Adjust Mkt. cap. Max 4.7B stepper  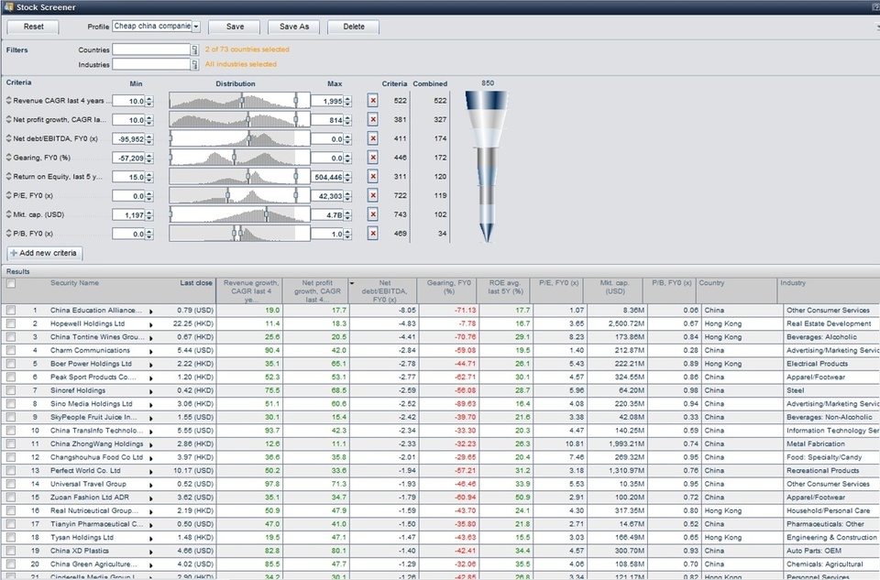[x=348, y=214]
